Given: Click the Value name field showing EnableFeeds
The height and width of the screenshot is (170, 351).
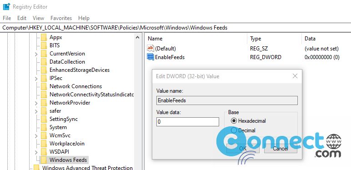Looking at the screenshot, I should (x=227, y=100).
